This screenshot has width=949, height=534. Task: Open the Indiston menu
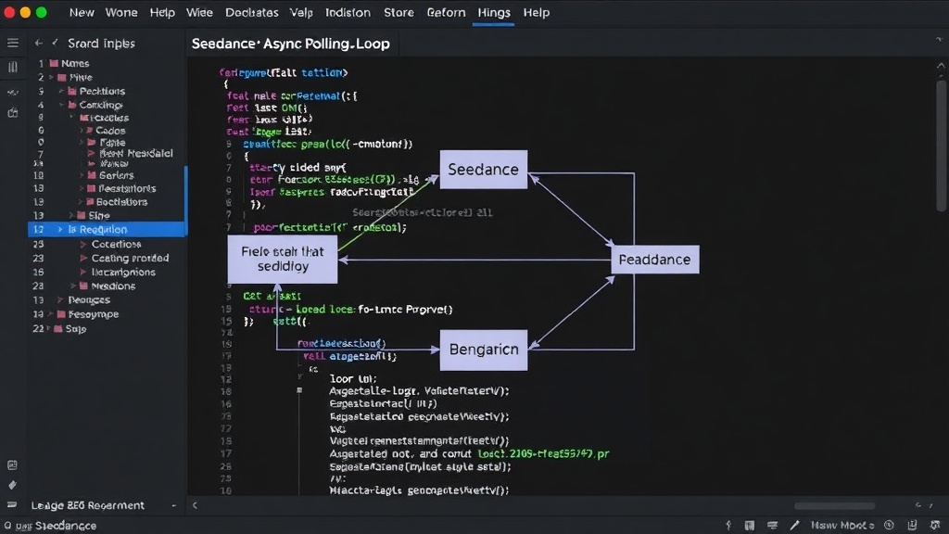(x=348, y=12)
